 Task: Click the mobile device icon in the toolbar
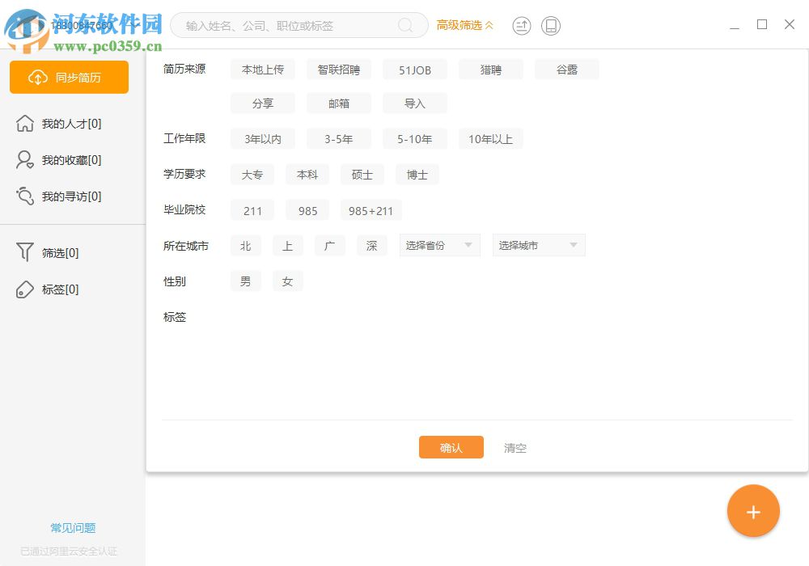(x=550, y=25)
